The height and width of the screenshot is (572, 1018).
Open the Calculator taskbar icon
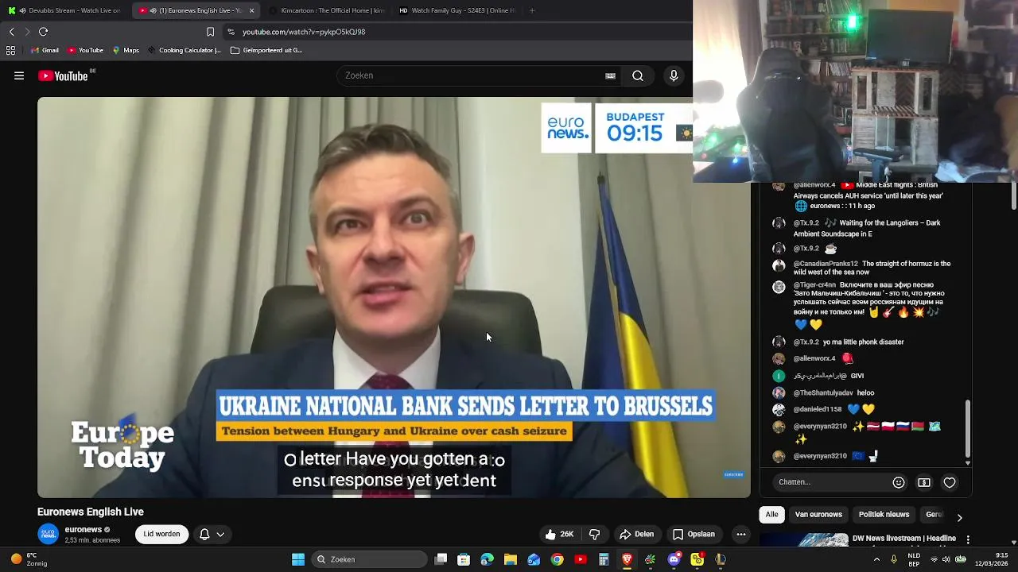(x=604, y=559)
